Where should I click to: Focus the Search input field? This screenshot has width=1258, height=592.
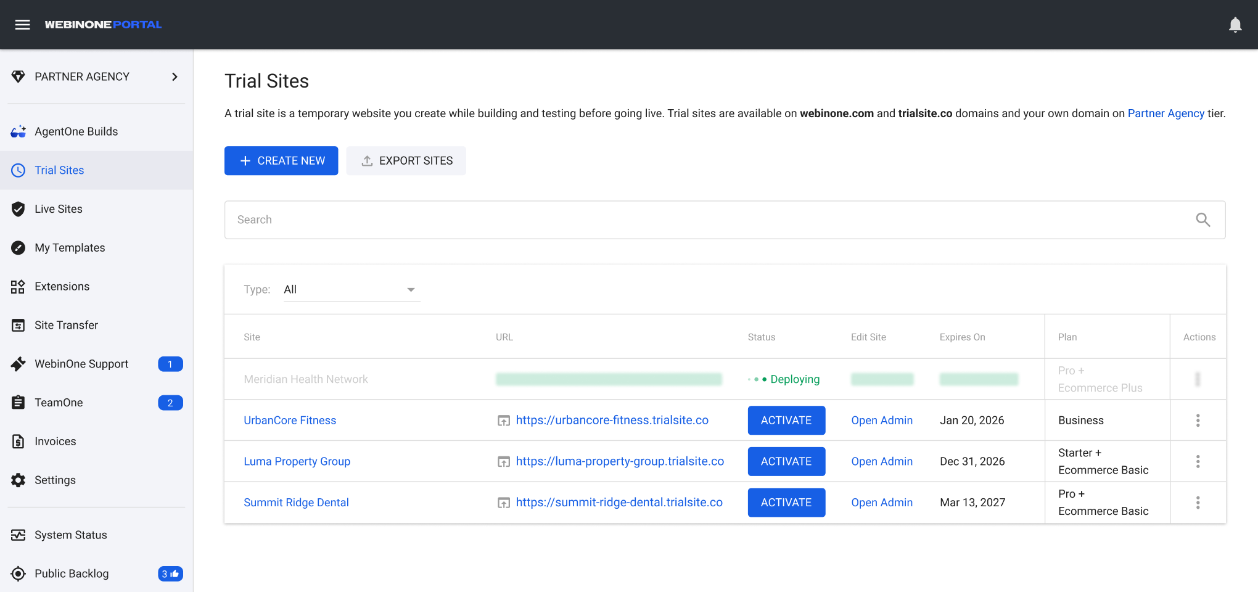tap(725, 220)
